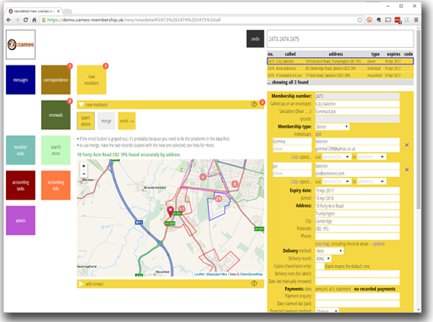433x322 pixels.
Task: Click the Expiry date field
Action: (357, 191)
